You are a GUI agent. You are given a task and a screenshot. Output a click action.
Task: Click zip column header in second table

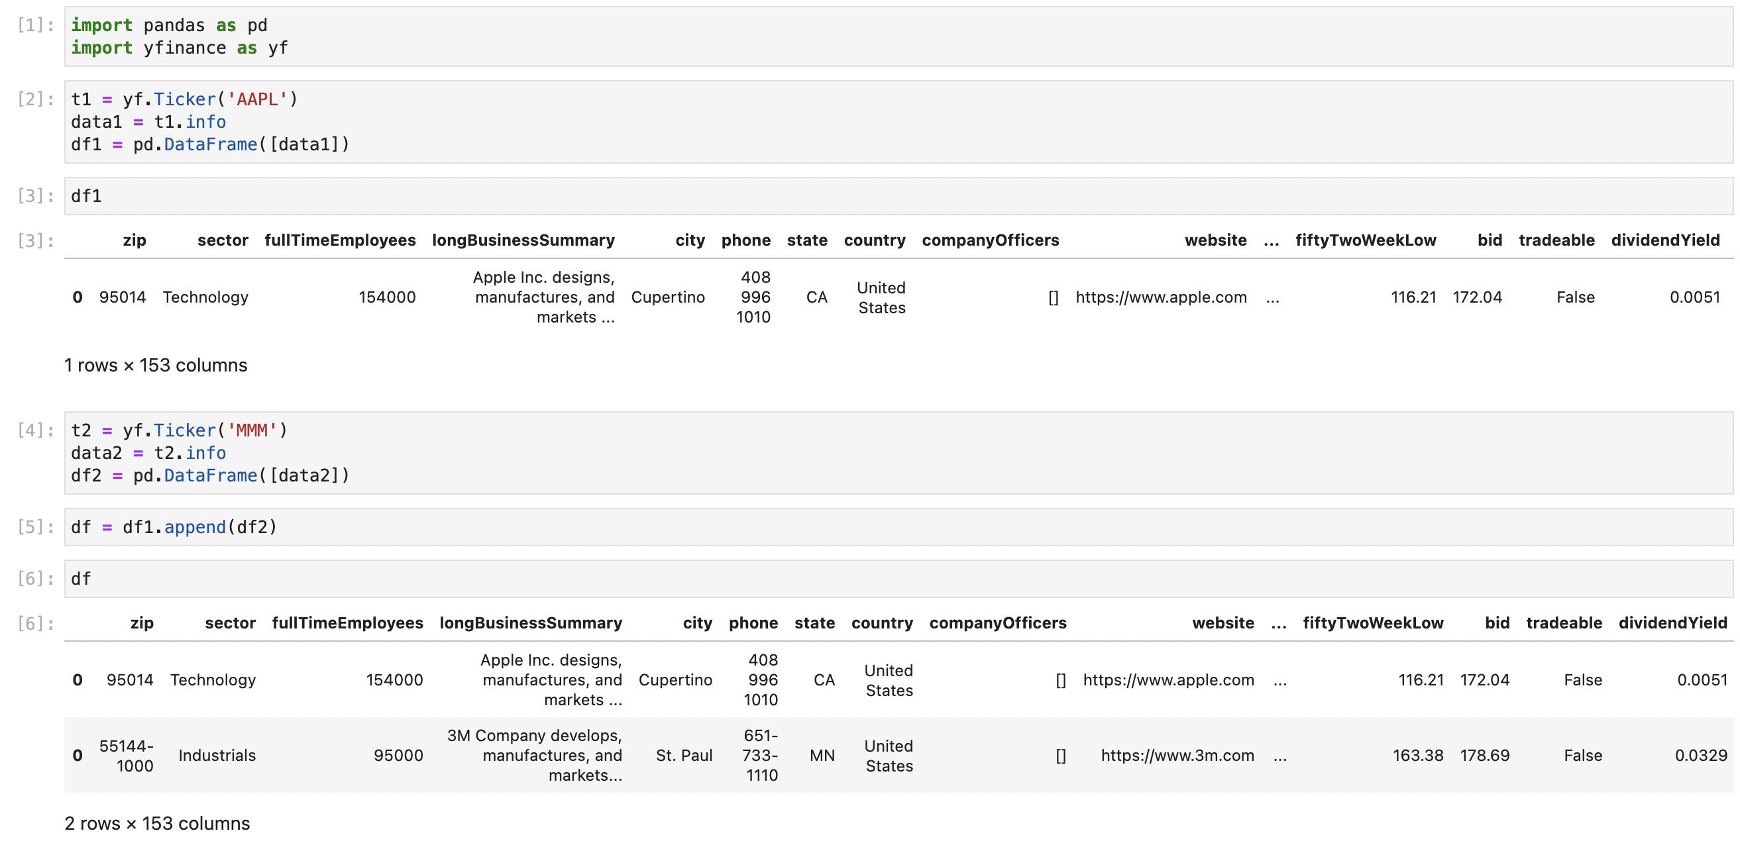point(142,623)
